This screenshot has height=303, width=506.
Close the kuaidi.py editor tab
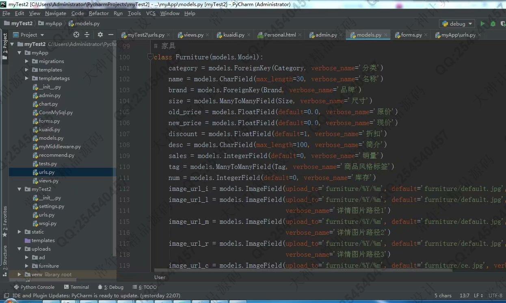(x=249, y=35)
